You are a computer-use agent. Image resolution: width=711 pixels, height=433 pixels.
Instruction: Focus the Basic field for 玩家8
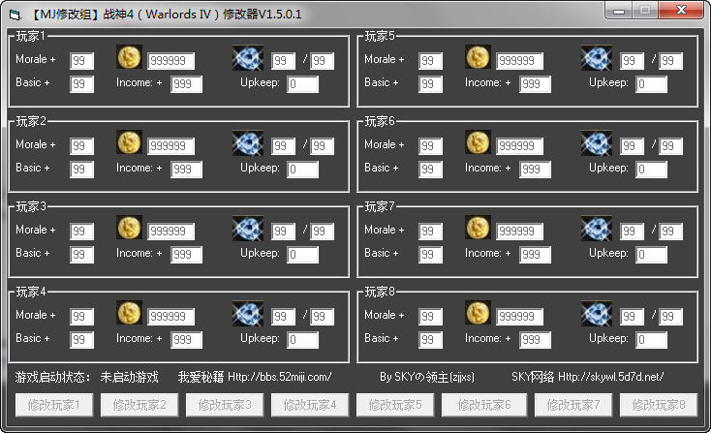pos(430,340)
